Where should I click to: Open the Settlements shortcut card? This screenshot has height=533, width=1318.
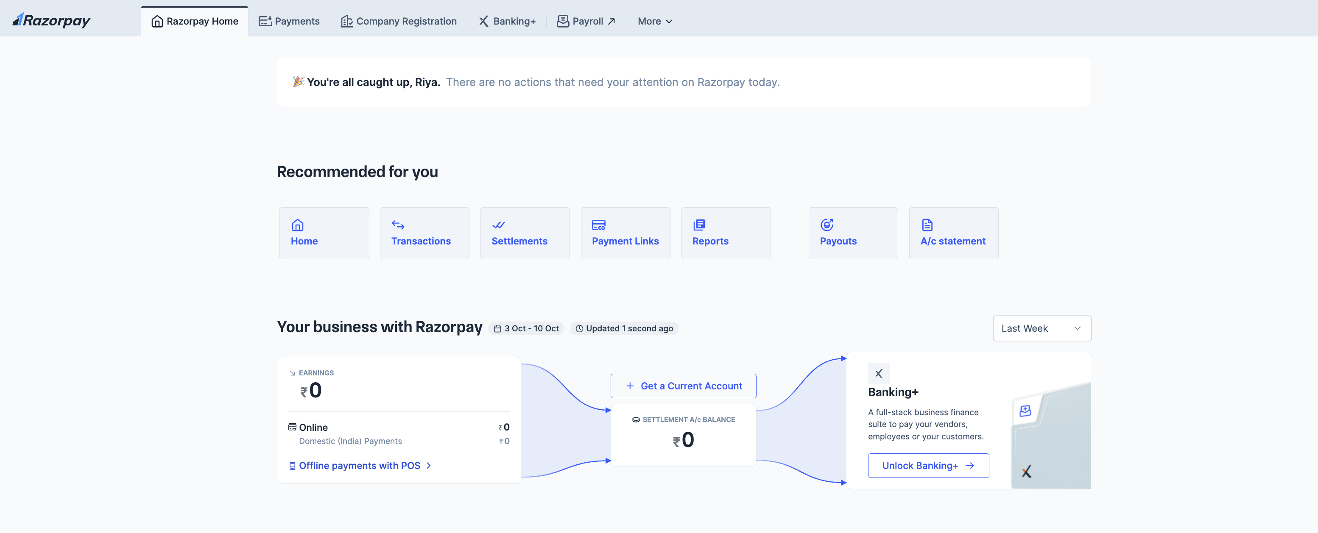[525, 233]
